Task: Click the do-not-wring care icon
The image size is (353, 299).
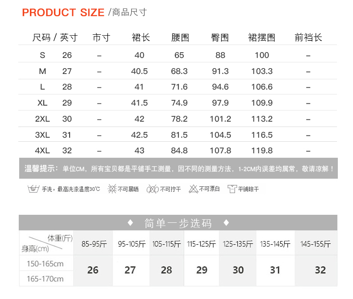Action: (x=153, y=189)
